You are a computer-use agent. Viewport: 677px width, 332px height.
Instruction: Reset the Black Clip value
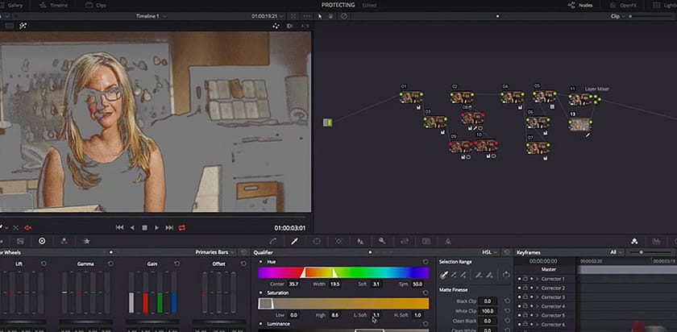click(x=507, y=301)
